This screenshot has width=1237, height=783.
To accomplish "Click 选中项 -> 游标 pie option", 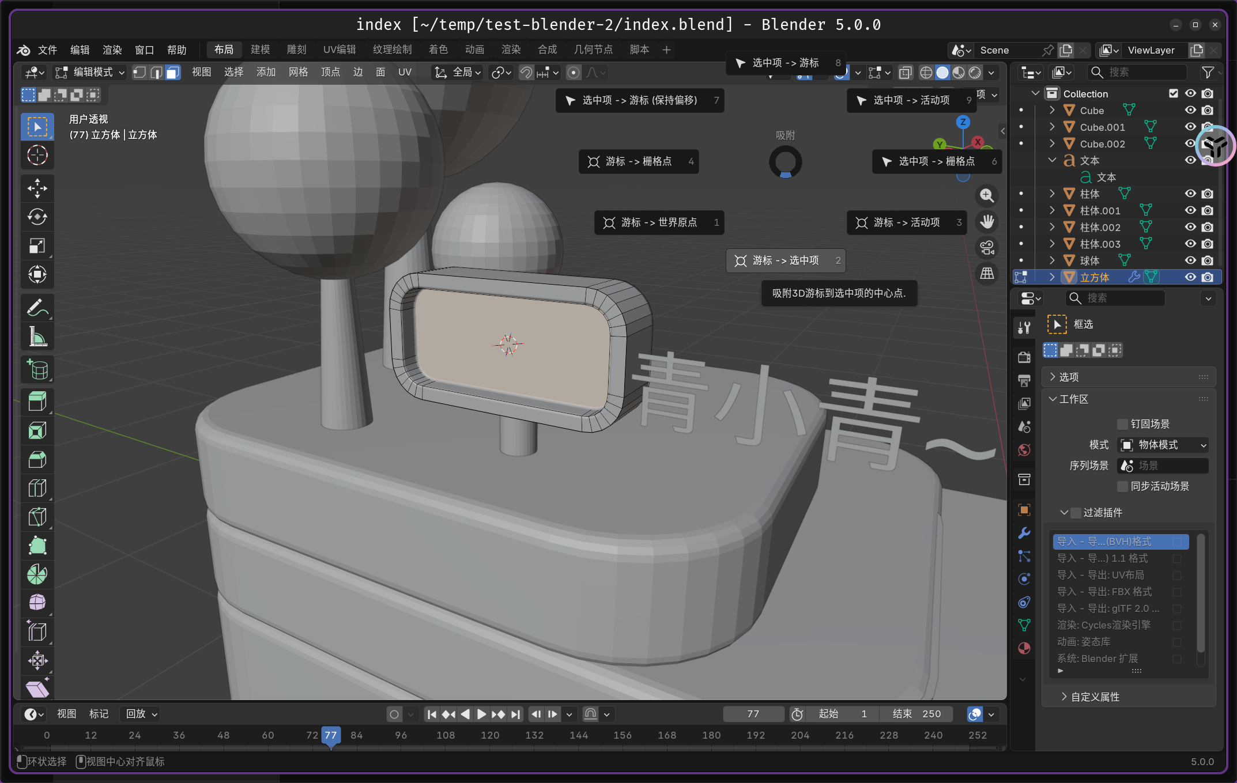I will coord(785,63).
